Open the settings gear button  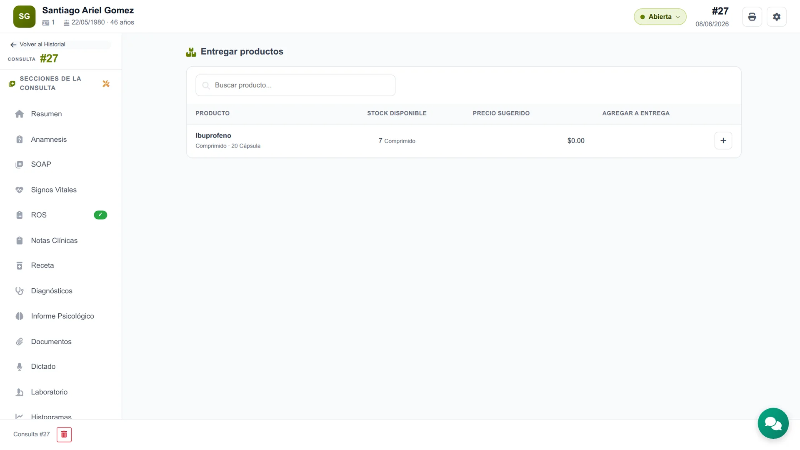(776, 17)
